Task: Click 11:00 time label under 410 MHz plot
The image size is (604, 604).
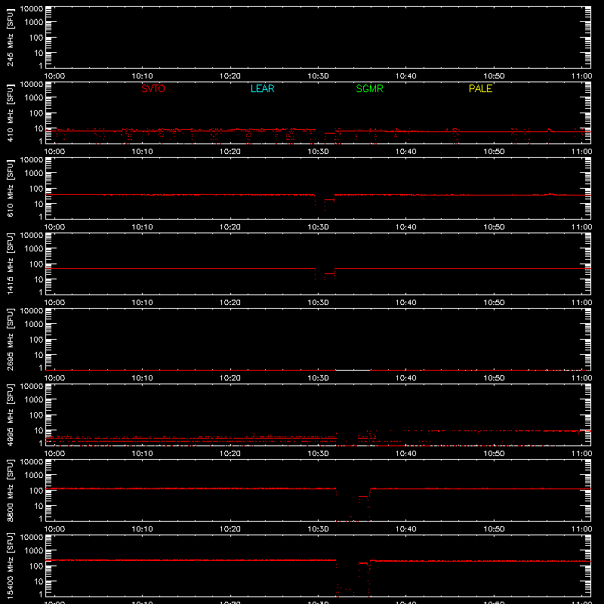Action: (581, 152)
